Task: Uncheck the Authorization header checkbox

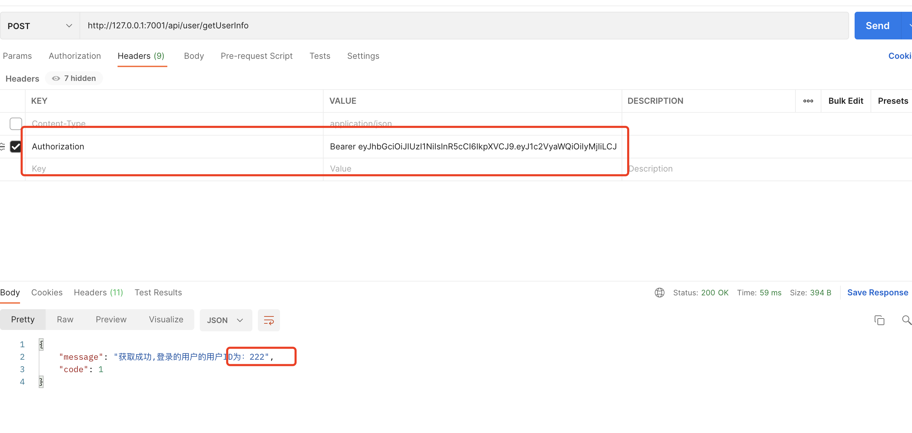Action: (x=16, y=146)
